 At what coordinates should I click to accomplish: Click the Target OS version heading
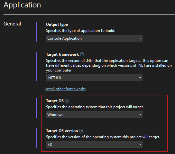tap(62, 131)
